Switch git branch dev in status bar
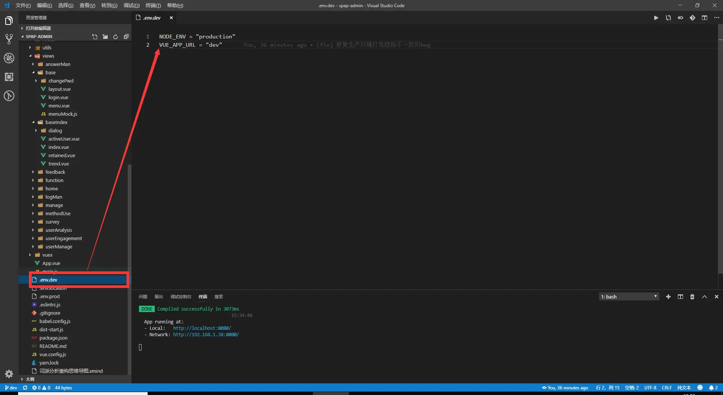The width and height of the screenshot is (723, 395). (x=11, y=387)
